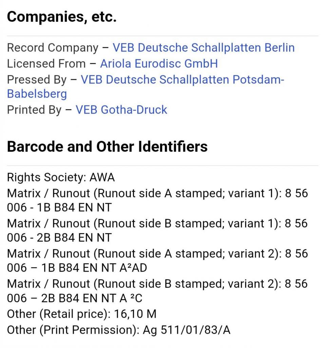Click the "Printed By" label text
This screenshot has height=348, width=325.
pos(34,110)
